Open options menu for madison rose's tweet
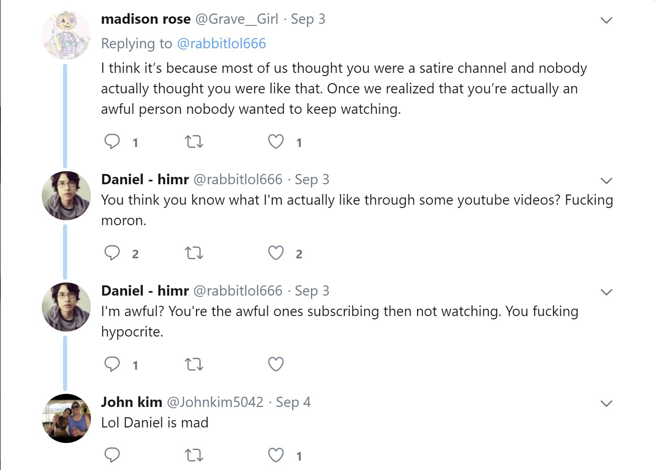 (606, 20)
